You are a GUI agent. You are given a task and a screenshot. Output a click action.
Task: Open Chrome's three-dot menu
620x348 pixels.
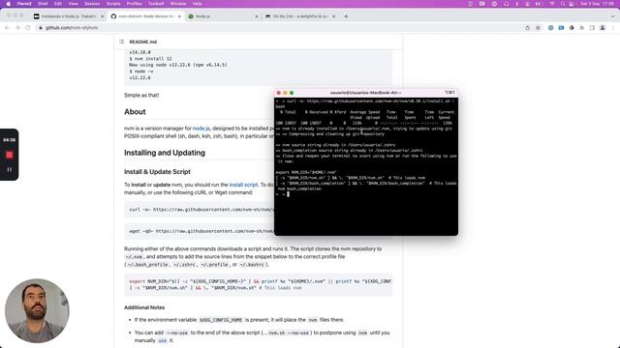click(613, 28)
